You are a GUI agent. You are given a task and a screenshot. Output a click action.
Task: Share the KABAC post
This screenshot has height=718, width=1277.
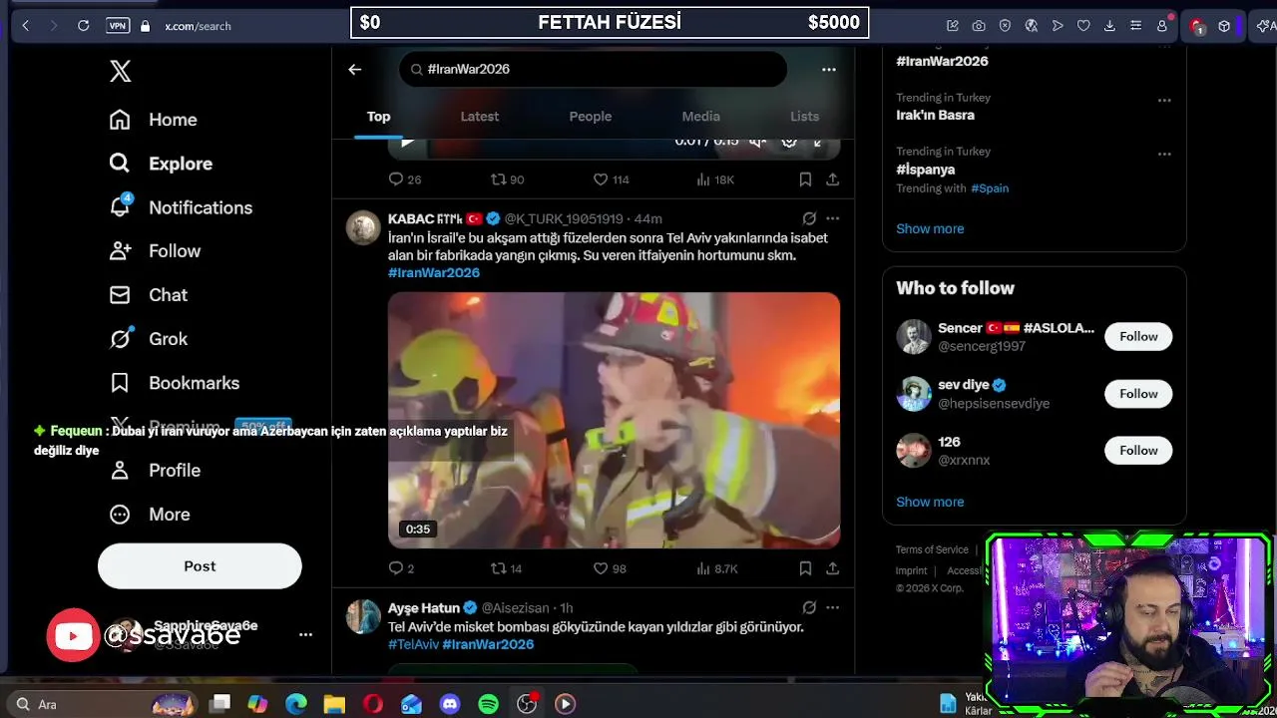[x=832, y=568]
